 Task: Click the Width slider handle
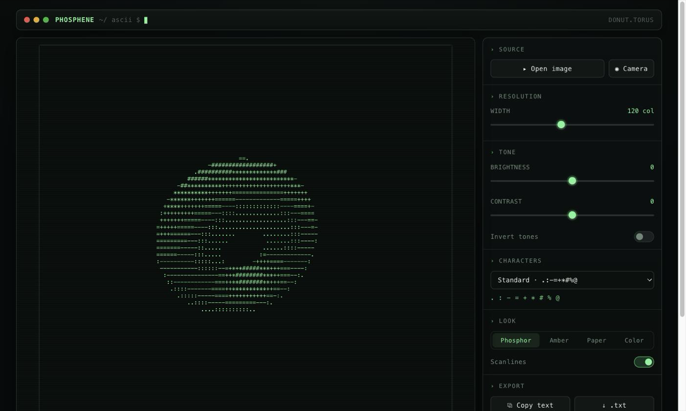click(x=561, y=125)
